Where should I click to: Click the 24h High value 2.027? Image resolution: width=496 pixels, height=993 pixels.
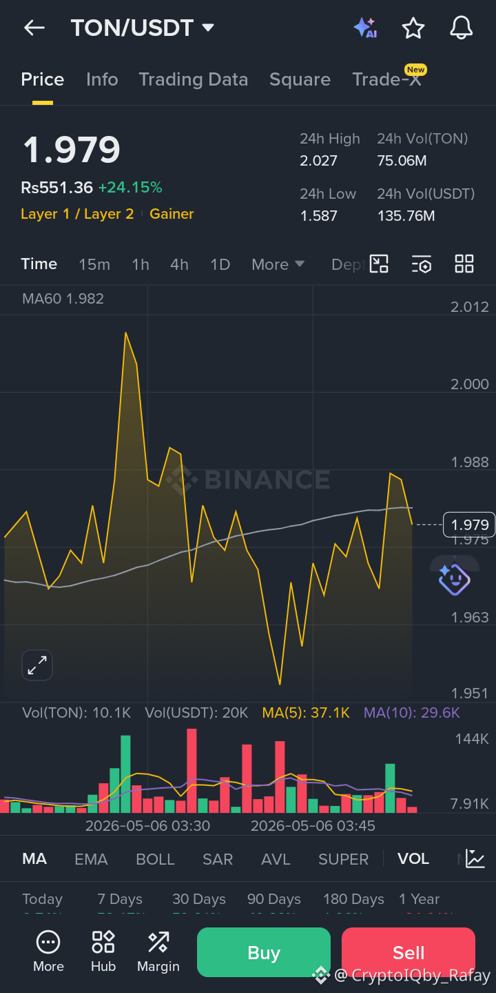tap(318, 161)
